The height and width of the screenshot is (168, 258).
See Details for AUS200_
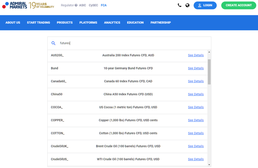[x=196, y=55]
